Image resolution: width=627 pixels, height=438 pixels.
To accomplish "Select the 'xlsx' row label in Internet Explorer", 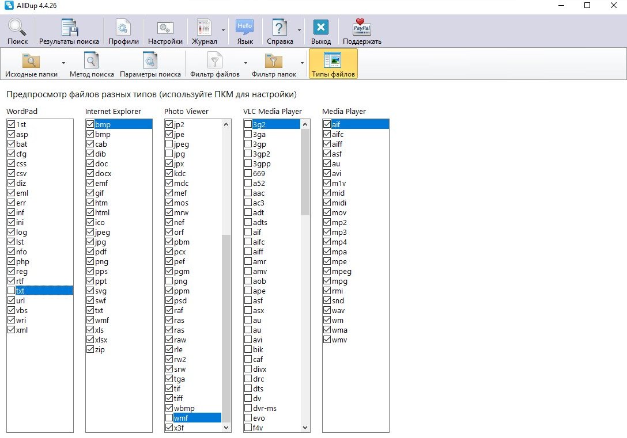I will tap(101, 340).
